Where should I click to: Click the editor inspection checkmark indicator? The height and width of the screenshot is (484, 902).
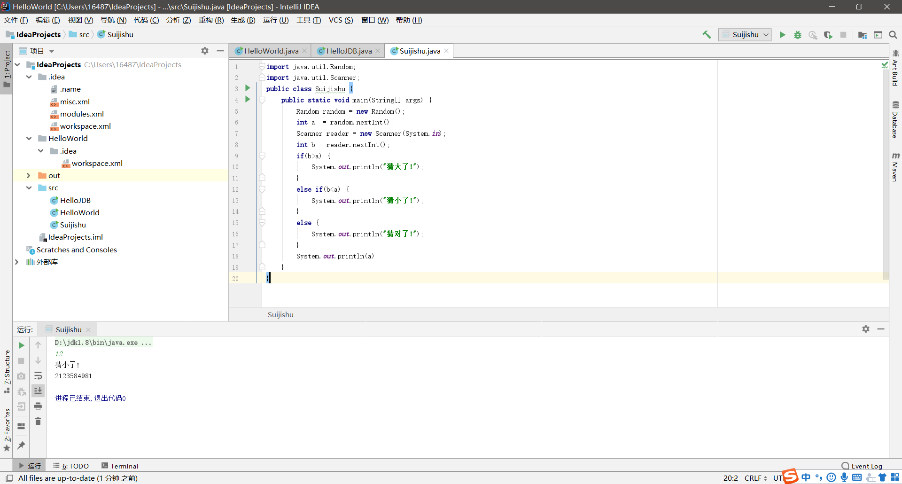pos(885,65)
